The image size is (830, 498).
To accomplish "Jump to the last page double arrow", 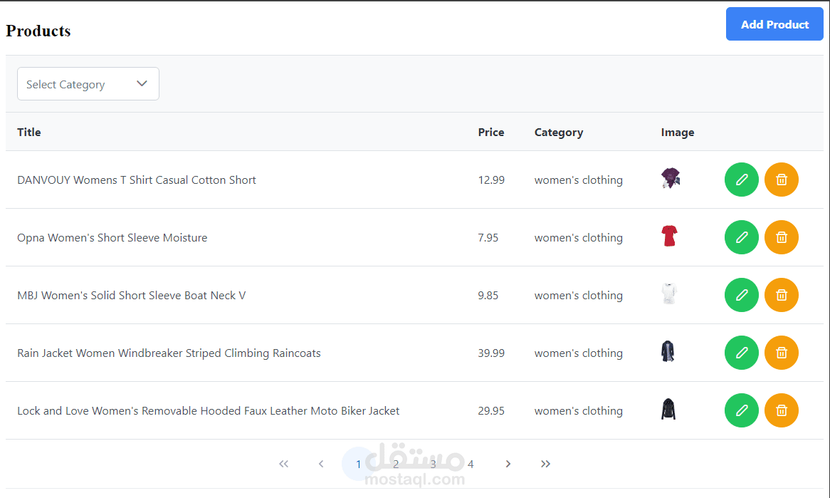I will tap(545, 464).
